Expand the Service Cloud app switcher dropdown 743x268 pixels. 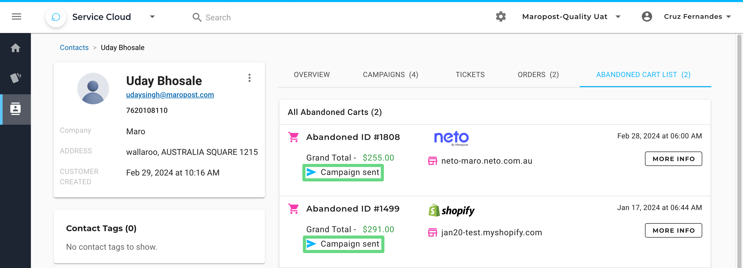point(152,17)
